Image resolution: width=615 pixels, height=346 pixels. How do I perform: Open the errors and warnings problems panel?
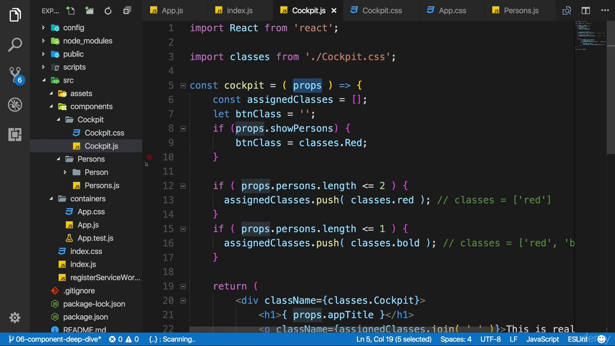point(124,339)
